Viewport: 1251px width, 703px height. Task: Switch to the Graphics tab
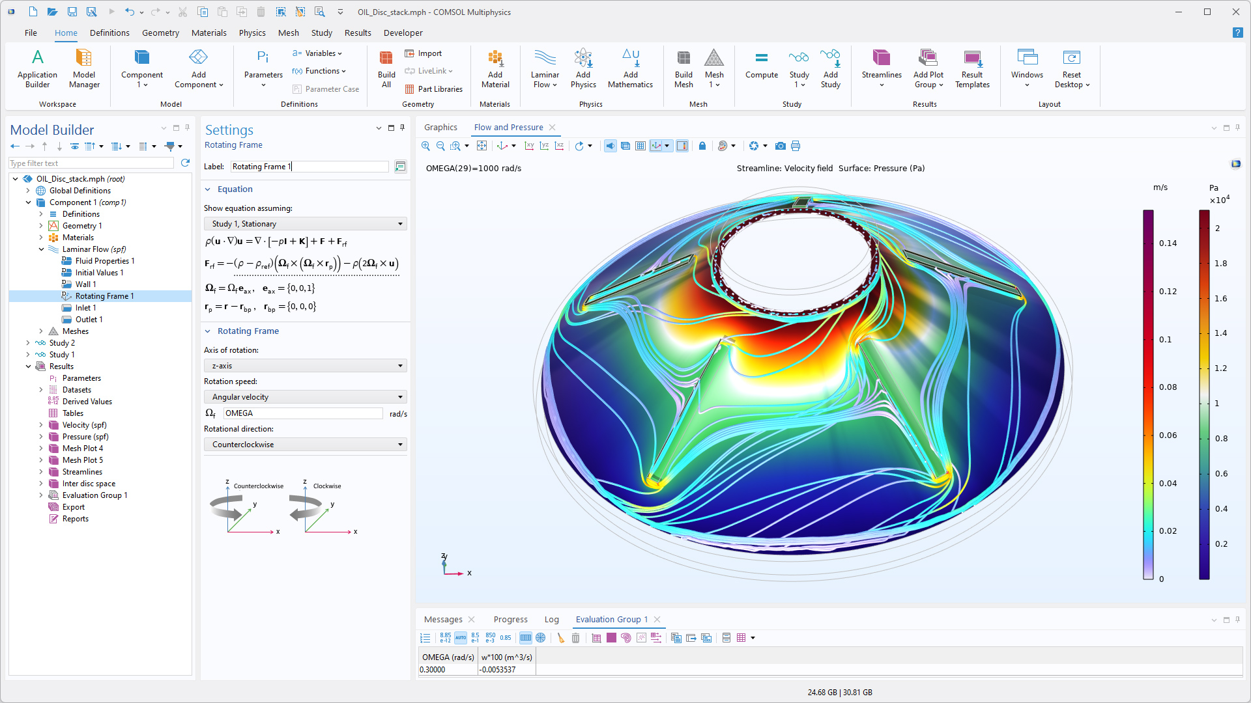pos(440,128)
